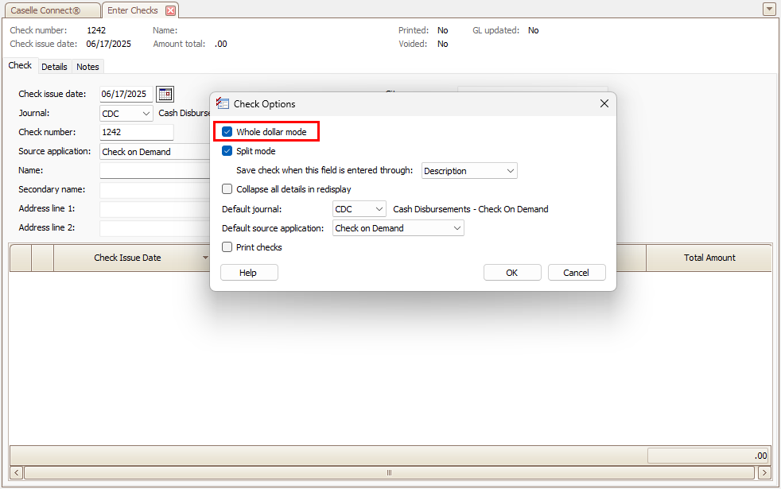Viewport: 781px width, 489px height.
Task: Click the Check Issue Date column sort arrow
Action: [x=205, y=258]
